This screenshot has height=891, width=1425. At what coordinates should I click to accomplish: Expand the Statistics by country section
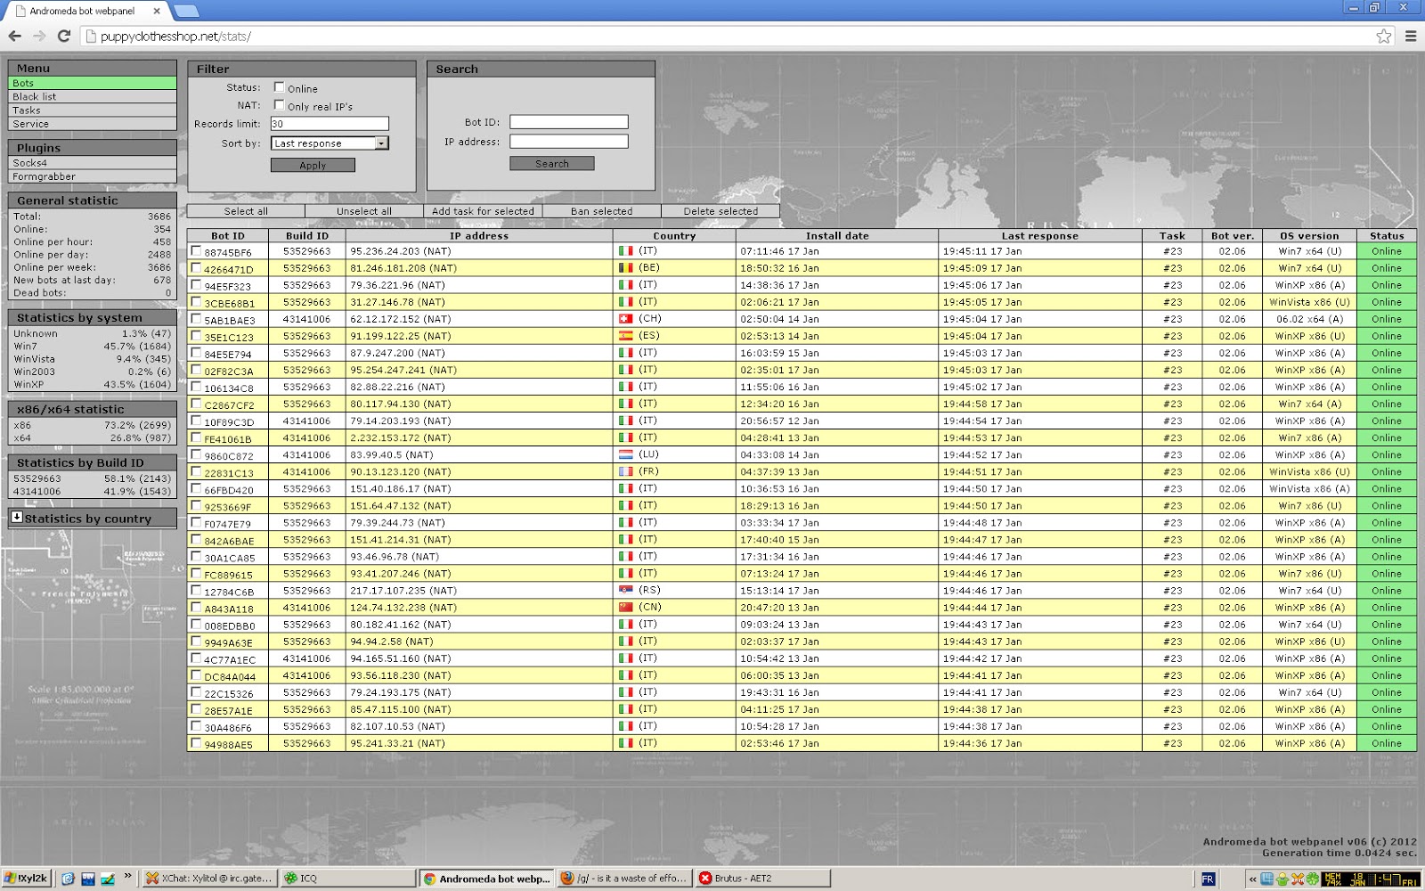tap(16, 517)
